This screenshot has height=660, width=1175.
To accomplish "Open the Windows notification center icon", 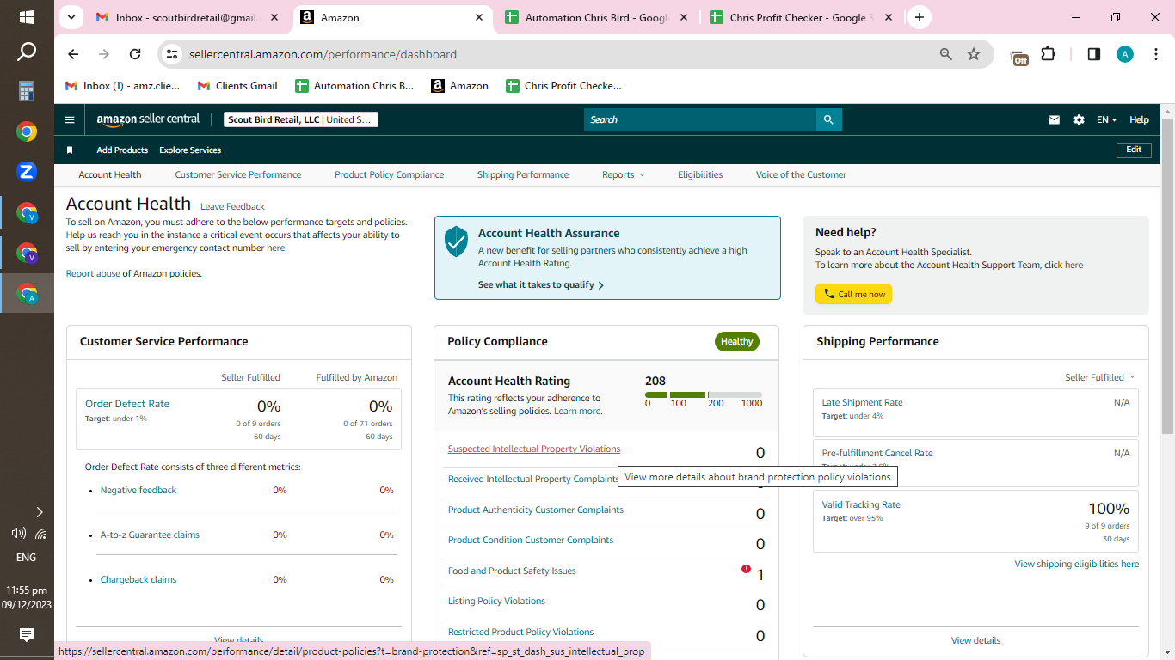I will click(x=27, y=635).
